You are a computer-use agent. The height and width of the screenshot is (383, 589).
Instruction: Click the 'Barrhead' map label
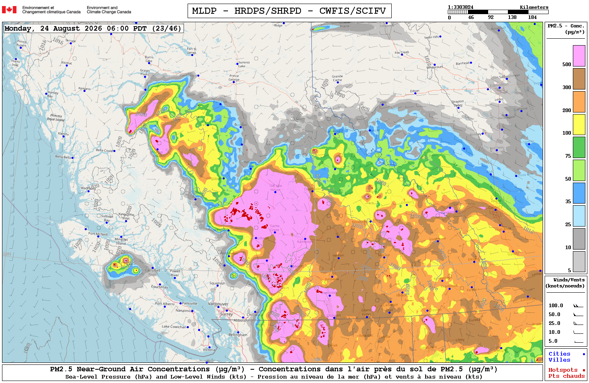463,63
